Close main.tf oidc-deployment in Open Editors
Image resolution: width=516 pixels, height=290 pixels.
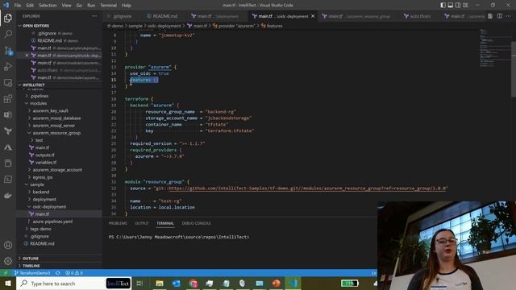click(27, 56)
